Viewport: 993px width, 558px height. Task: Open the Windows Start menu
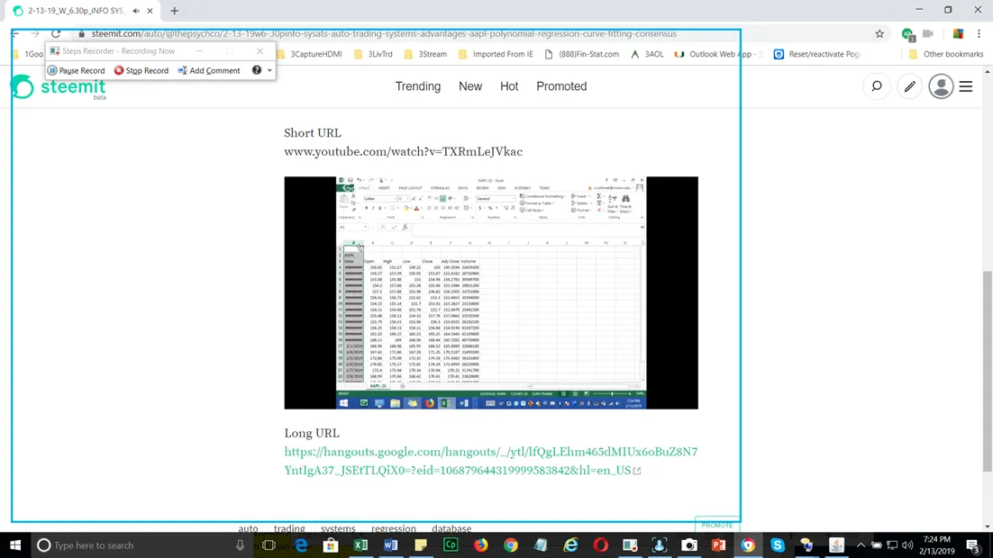(15, 544)
